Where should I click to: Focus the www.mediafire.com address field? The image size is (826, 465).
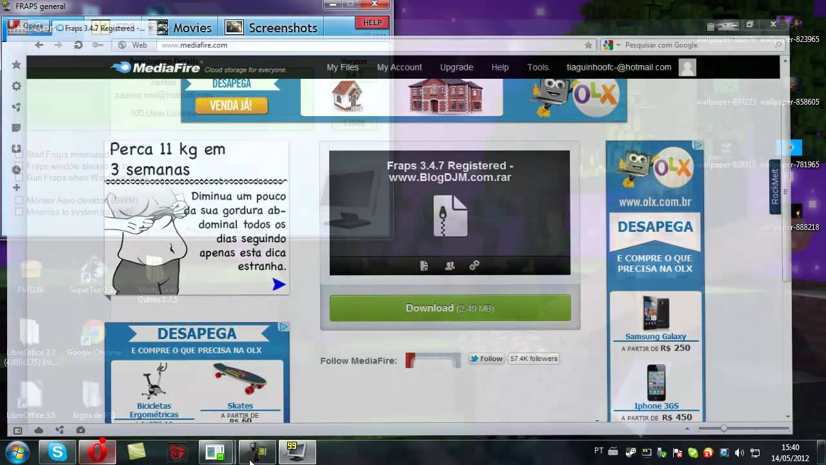tap(368, 45)
